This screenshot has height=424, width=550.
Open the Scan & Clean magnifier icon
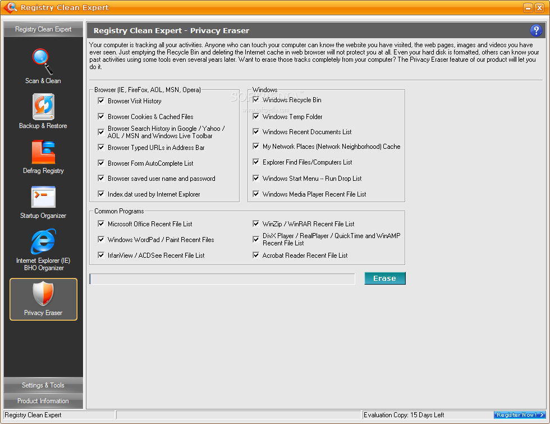(x=43, y=62)
